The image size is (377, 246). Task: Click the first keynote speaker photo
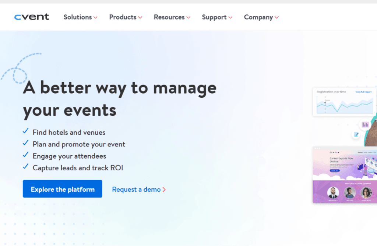point(333,192)
